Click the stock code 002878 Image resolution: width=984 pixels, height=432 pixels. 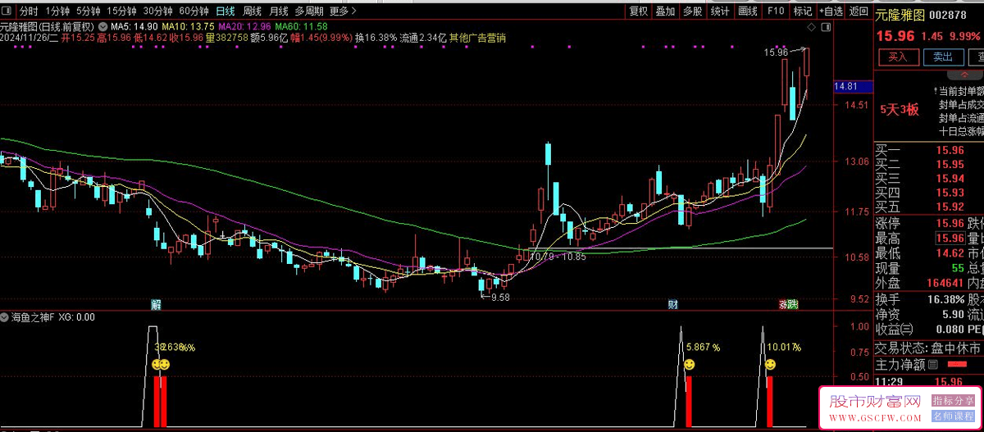pos(949,15)
